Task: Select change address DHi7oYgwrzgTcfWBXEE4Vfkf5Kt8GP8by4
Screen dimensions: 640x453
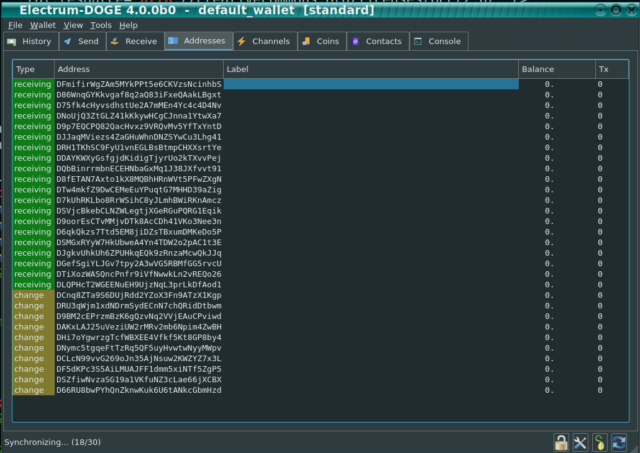Action: 139,338
